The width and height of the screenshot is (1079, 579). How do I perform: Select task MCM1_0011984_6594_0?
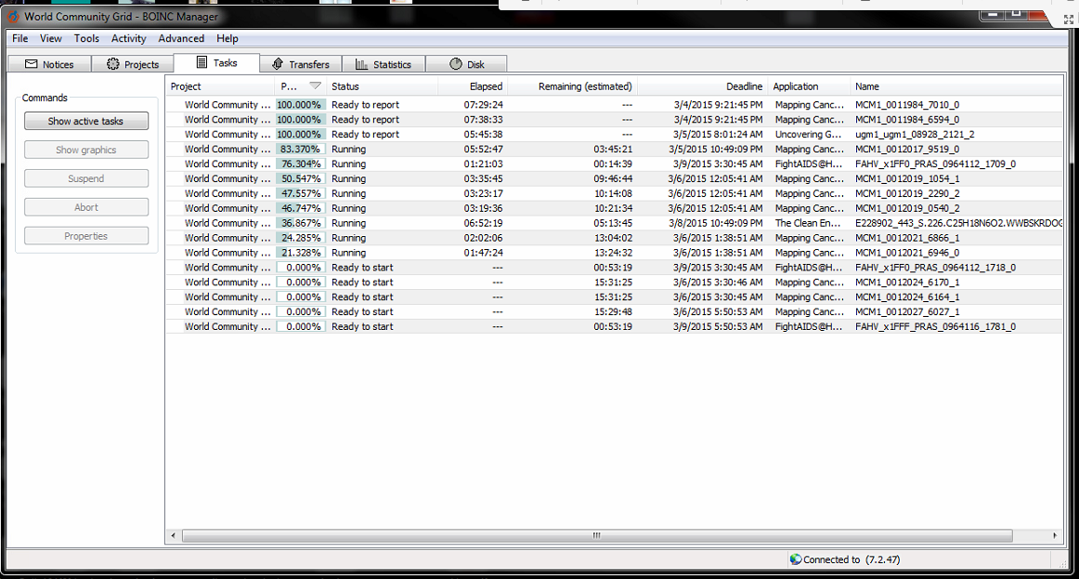614,119
